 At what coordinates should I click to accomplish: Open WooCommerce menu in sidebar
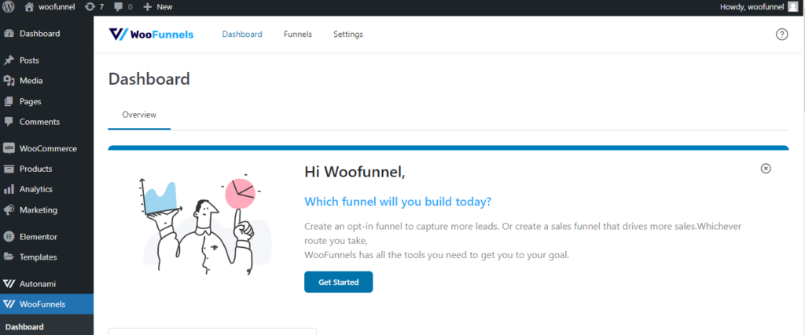(x=46, y=148)
